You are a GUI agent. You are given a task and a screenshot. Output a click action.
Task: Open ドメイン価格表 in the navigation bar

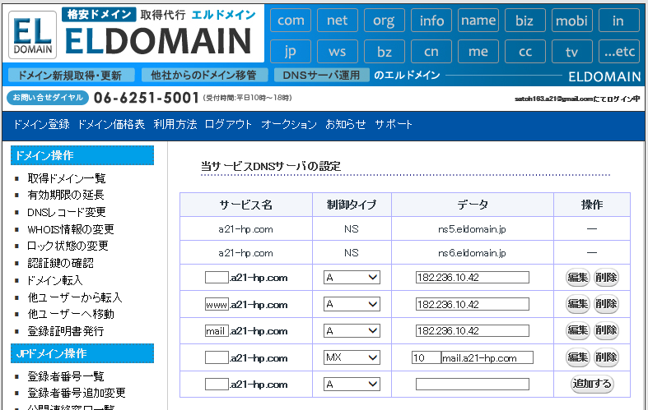[111, 124]
